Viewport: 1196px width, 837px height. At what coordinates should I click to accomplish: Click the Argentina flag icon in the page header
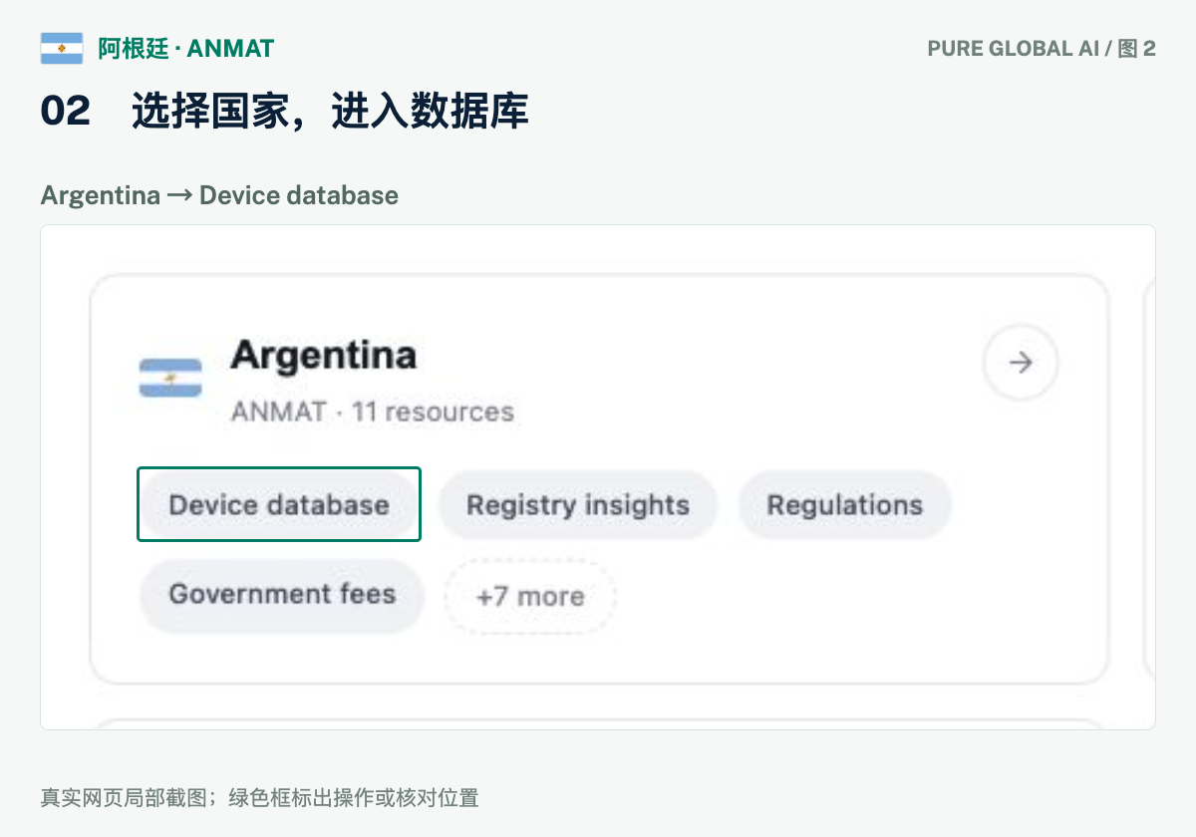click(62, 48)
